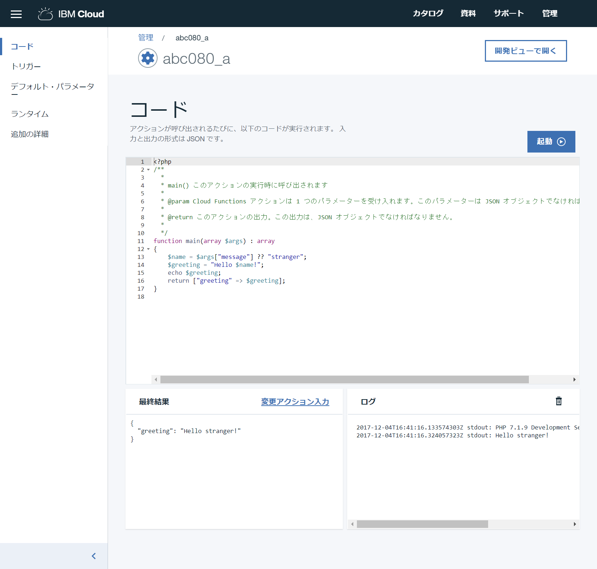Click the code editor horizontal scrollbar thumb
597x569 pixels.
pyautogui.click(x=345, y=379)
